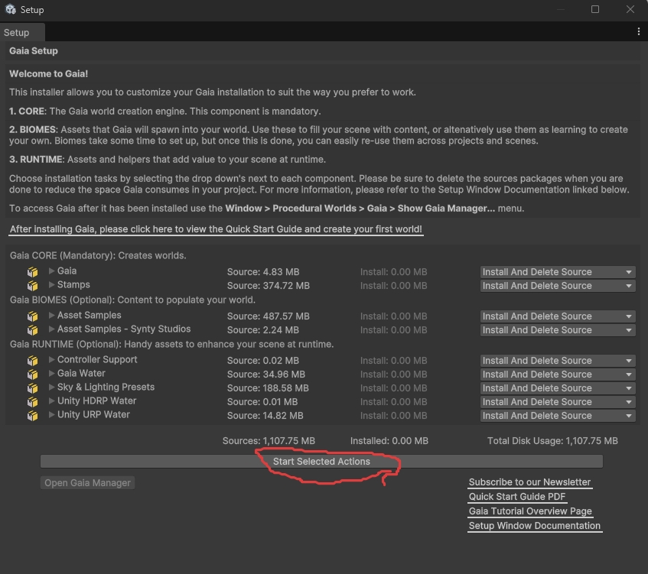648x574 pixels.
Task: Click the Unity Setup window title icon
Action: 11,9
